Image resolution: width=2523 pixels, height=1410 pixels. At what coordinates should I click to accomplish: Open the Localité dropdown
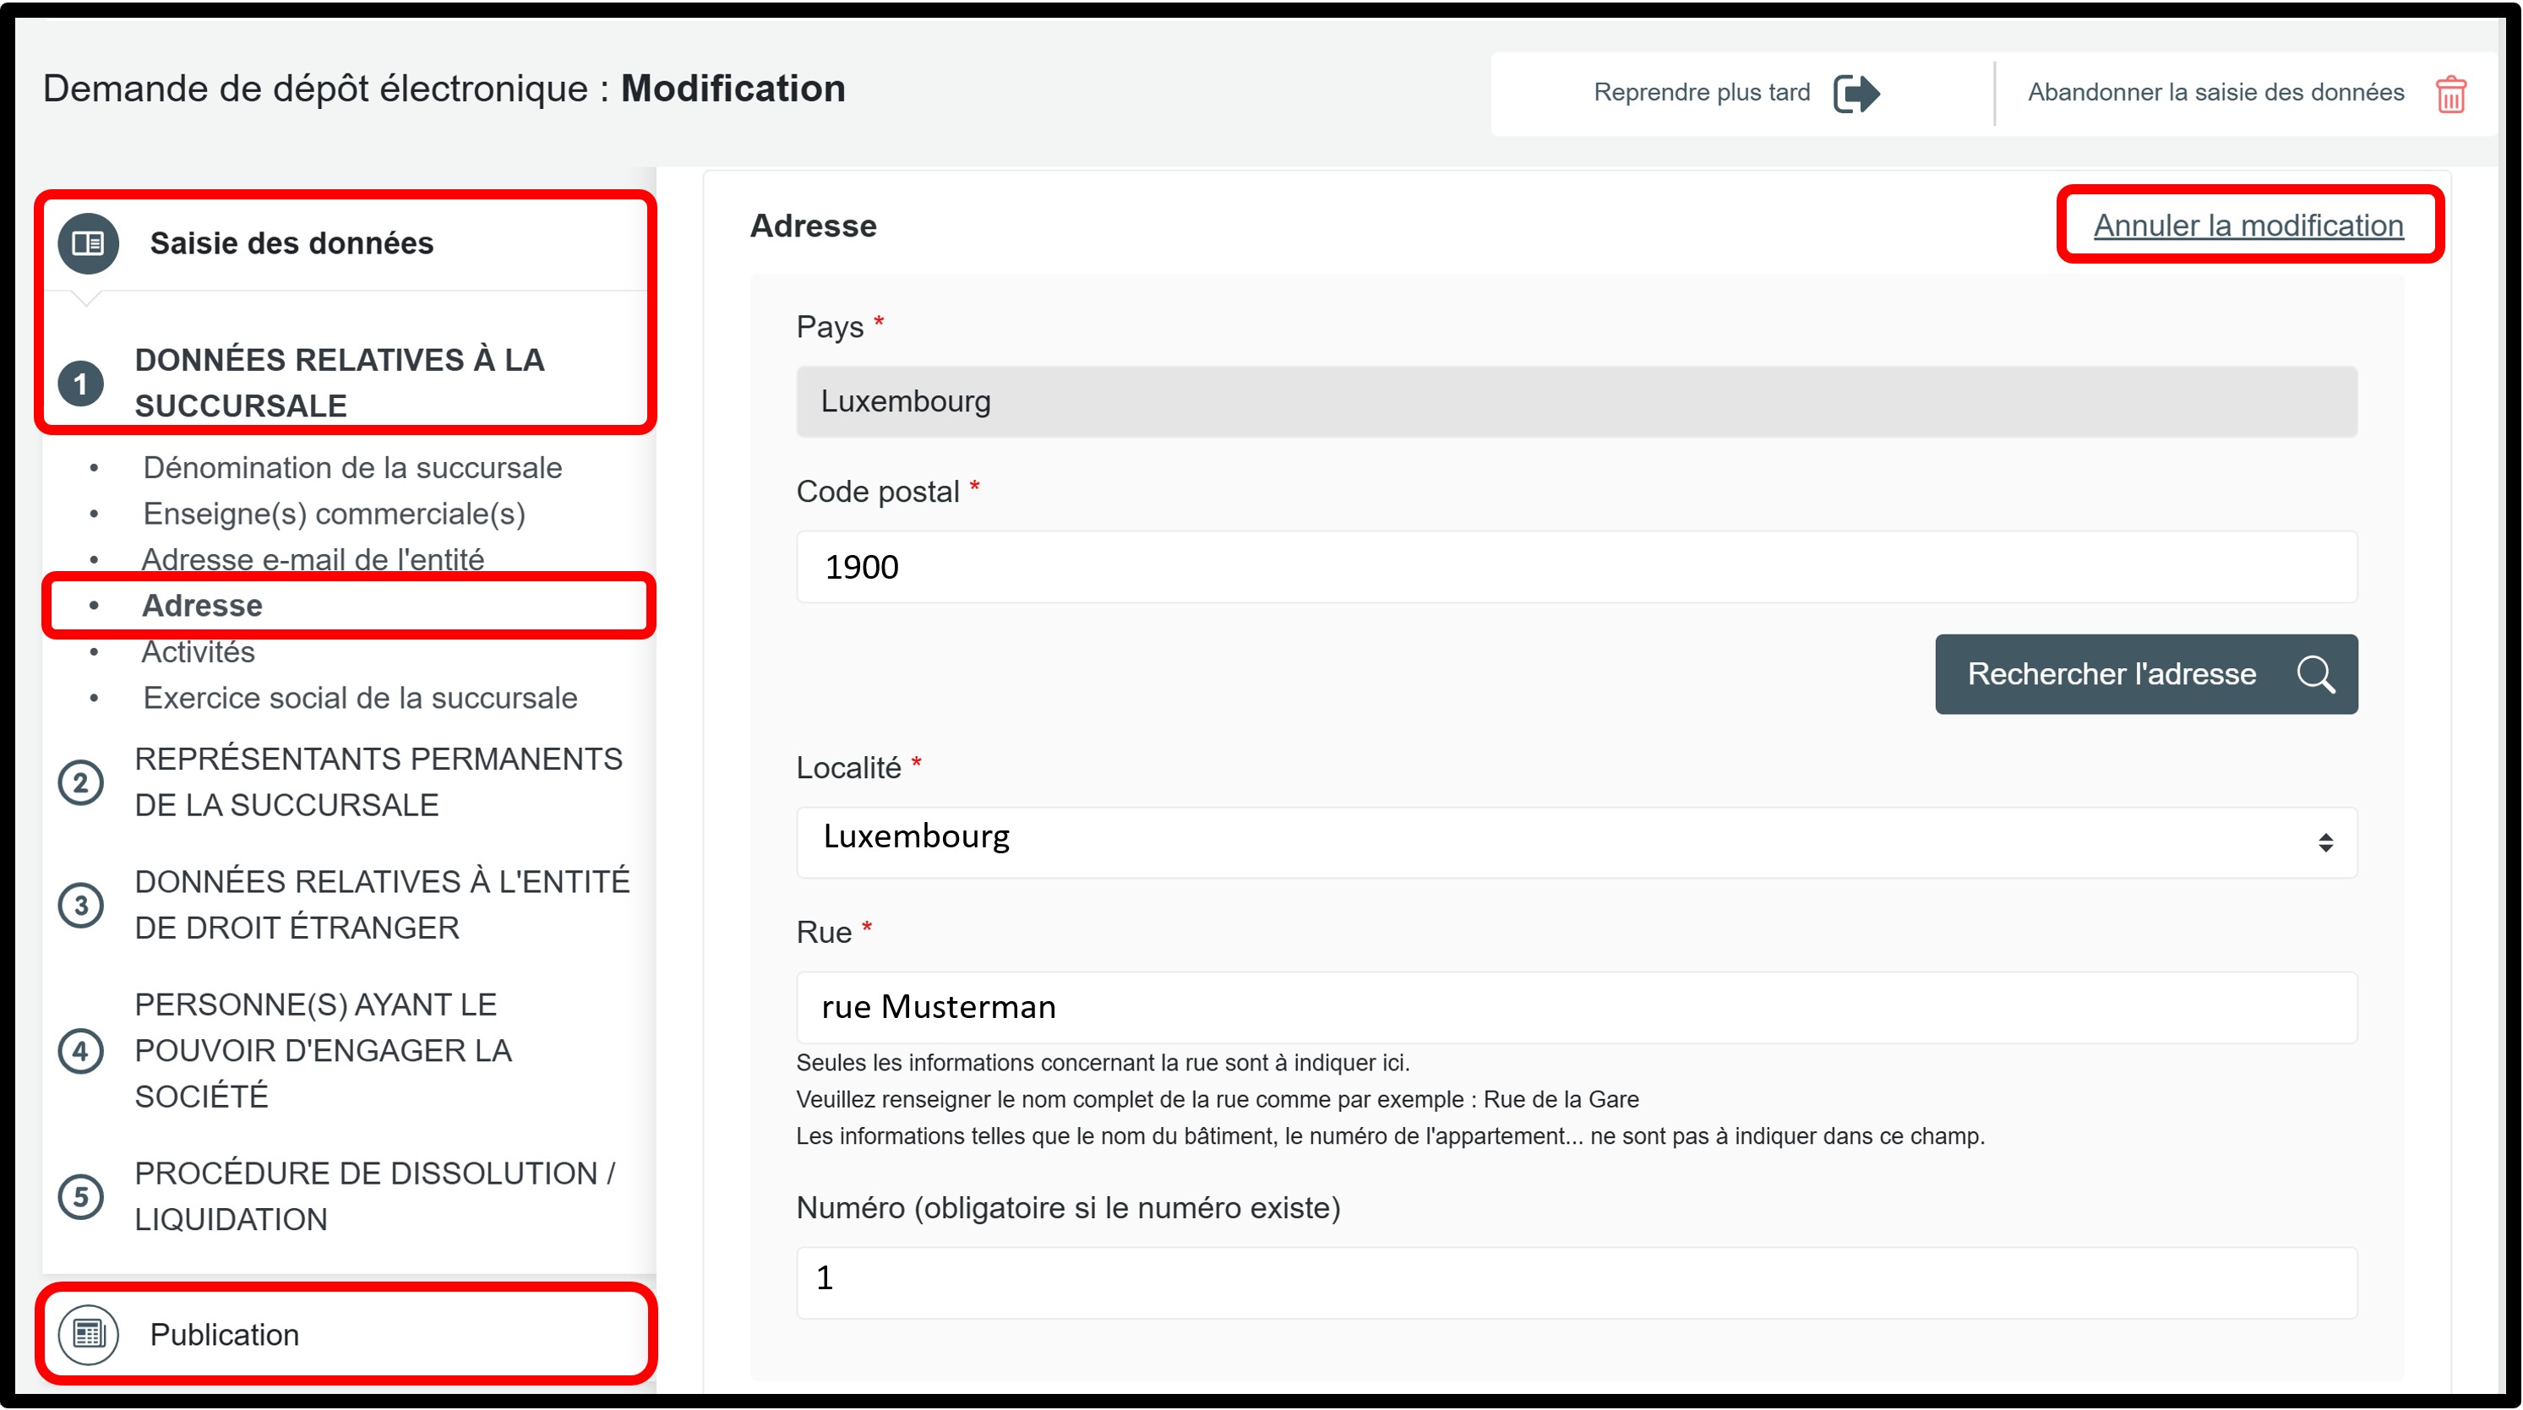(1576, 841)
